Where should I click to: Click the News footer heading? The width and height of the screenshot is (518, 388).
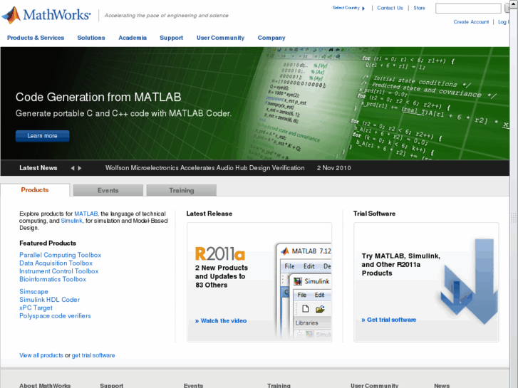coord(442,385)
